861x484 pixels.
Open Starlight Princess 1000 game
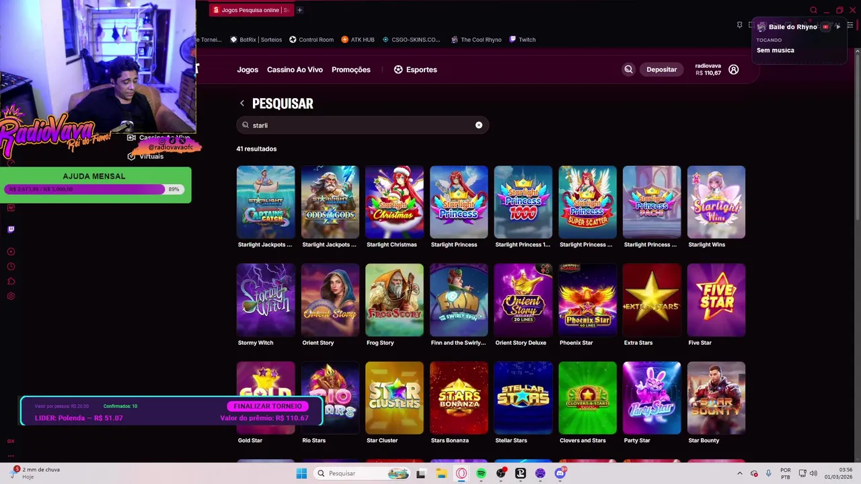click(x=523, y=202)
